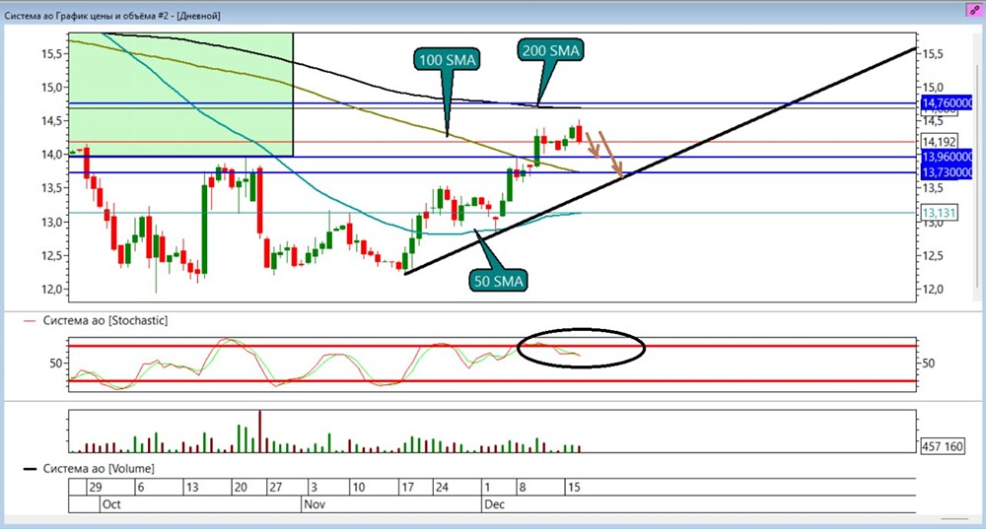
Task: Click the tallest dark red volume bar
Action: point(259,431)
